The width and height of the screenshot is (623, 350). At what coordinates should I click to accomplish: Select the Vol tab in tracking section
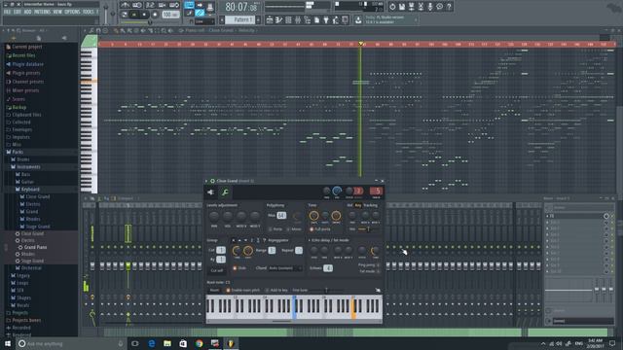click(349, 205)
